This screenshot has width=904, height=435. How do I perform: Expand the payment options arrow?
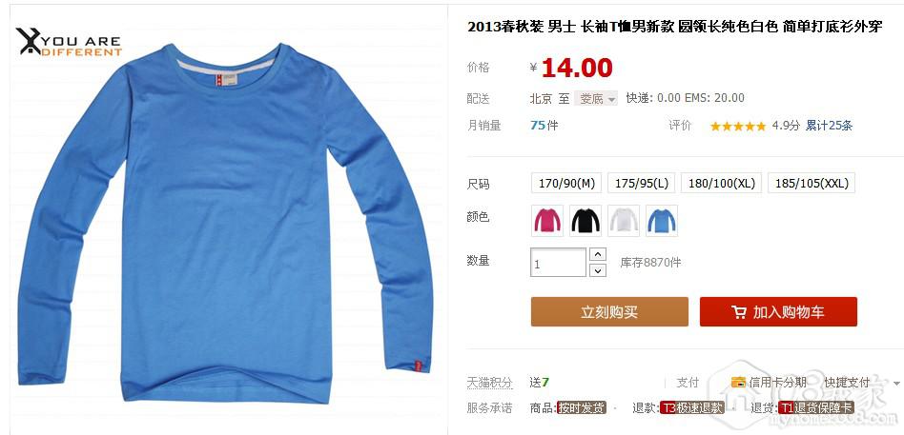pyautogui.click(x=896, y=383)
